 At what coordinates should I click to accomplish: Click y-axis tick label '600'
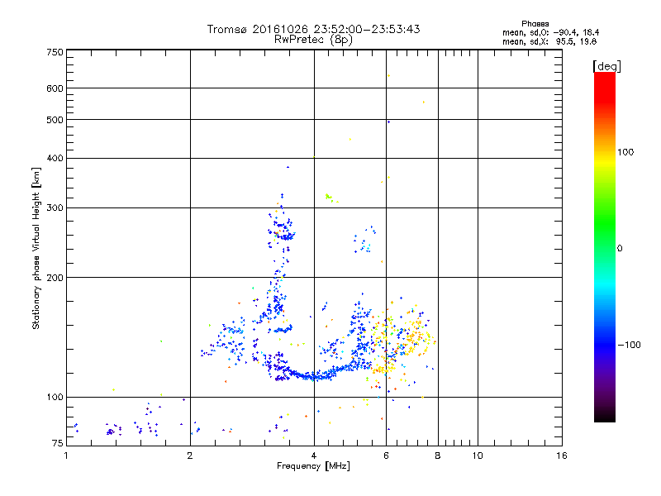click(x=55, y=88)
